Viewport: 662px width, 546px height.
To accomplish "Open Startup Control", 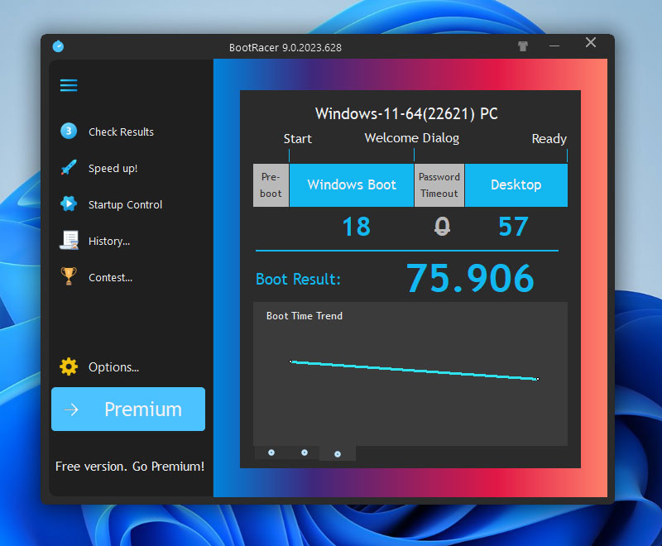I will [x=125, y=204].
